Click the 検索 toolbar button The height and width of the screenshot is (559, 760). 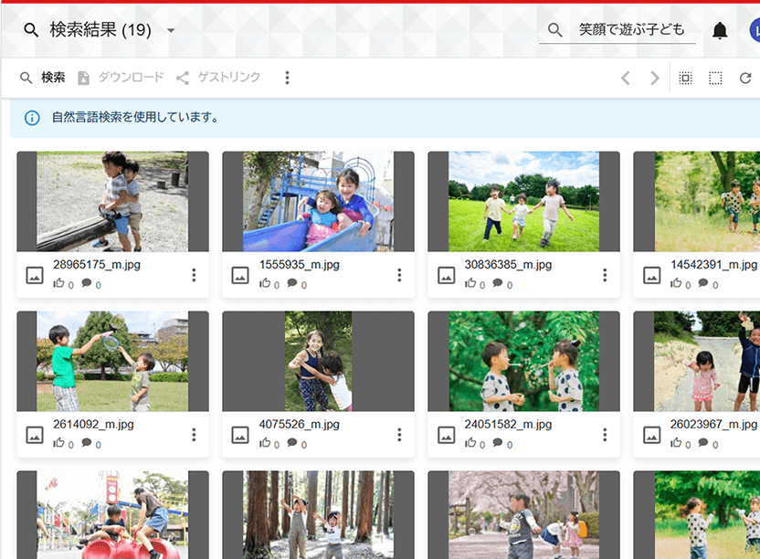point(43,78)
